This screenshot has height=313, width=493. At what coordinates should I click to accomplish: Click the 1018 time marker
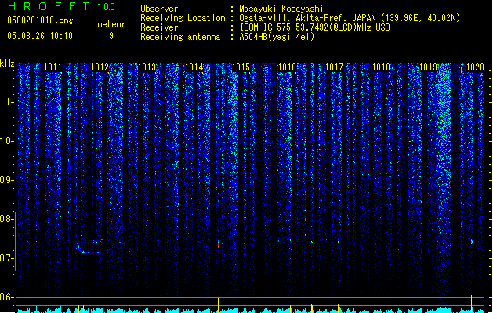pos(382,67)
